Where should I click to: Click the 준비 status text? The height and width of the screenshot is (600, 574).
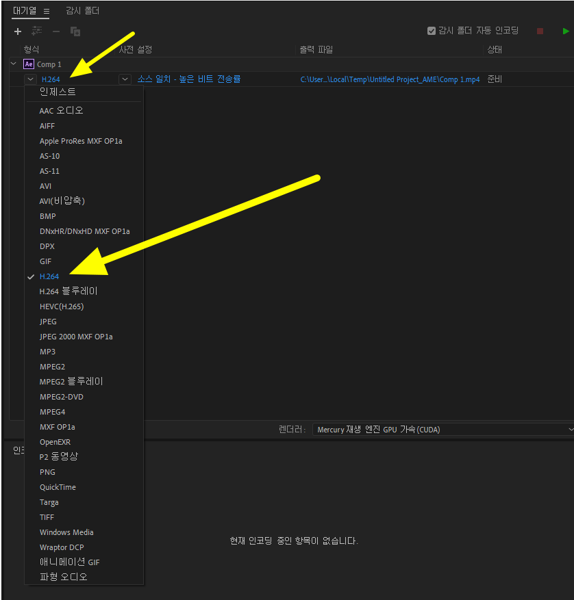[495, 79]
